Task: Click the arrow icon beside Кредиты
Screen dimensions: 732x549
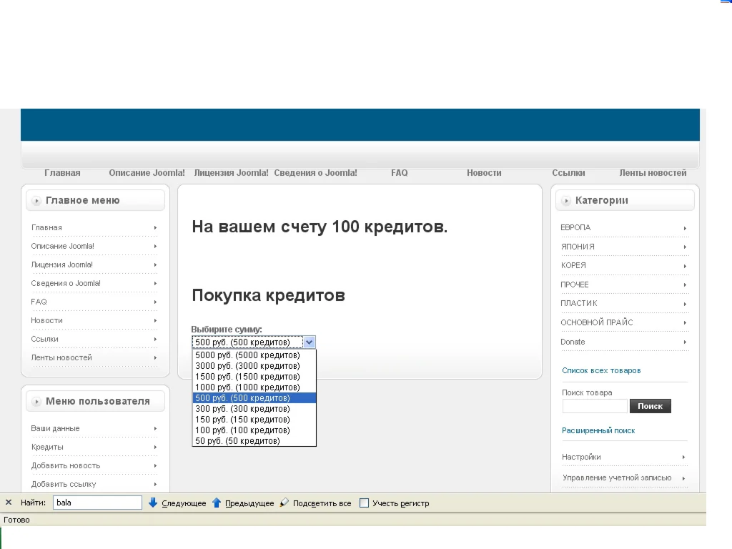Action: coord(155,447)
